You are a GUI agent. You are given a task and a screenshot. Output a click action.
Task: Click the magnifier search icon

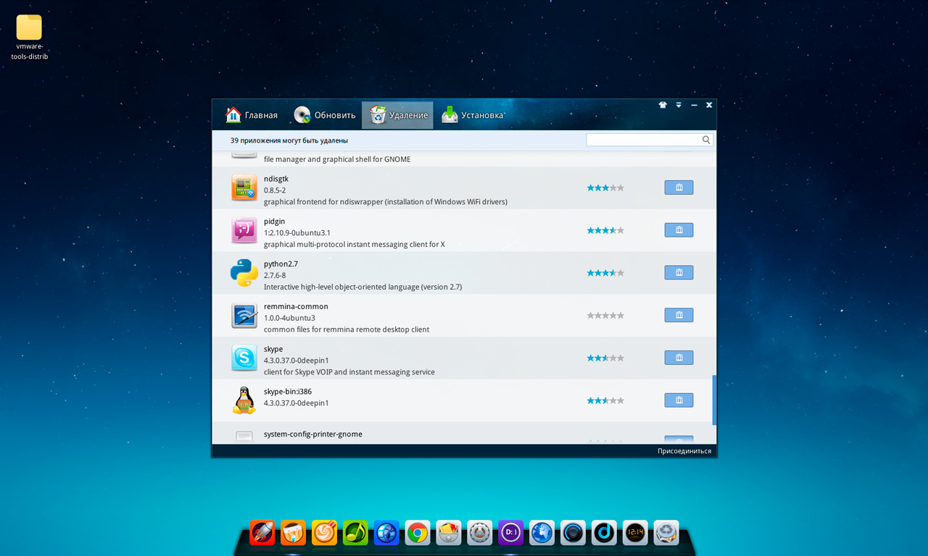click(x=706, y=140)
